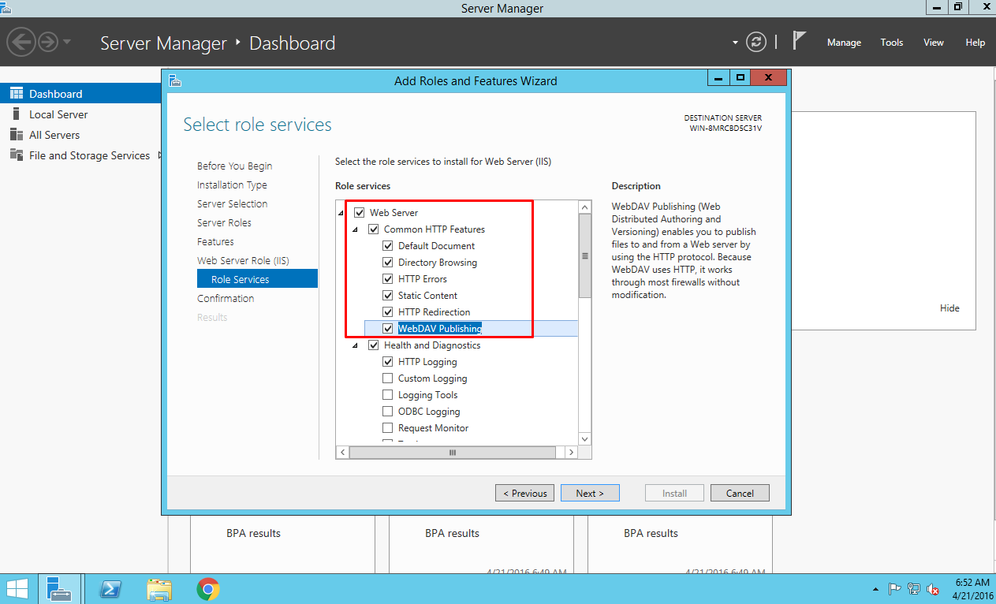
Task: Open the View menu
Action: (x=934, y=43)
